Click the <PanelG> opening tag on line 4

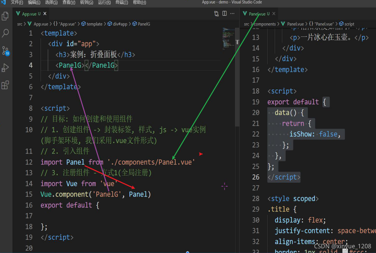pos(70,65)
